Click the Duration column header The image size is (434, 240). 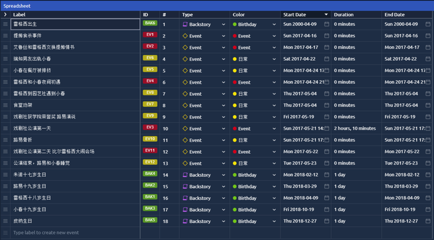(344, 14)
